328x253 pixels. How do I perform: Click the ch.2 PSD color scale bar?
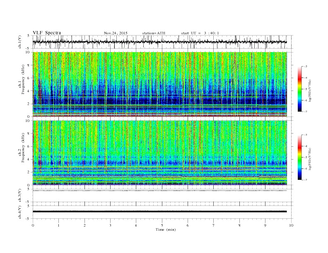pyautogui.click(x=299, y=157)
